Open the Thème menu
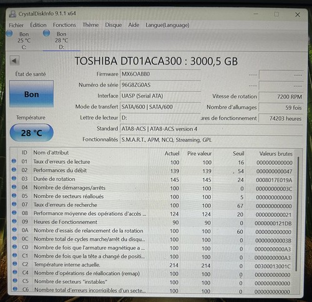This screenshot has height=302, width=312. click(x=90, y=25)
